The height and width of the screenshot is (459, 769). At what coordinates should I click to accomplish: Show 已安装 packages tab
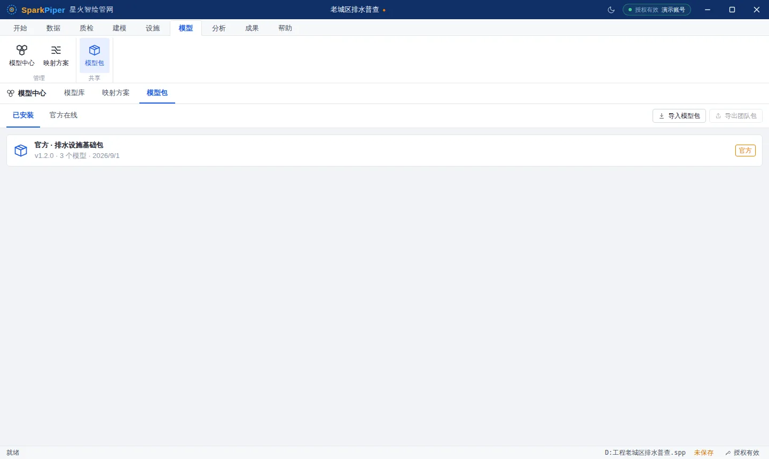coord(23,115)
